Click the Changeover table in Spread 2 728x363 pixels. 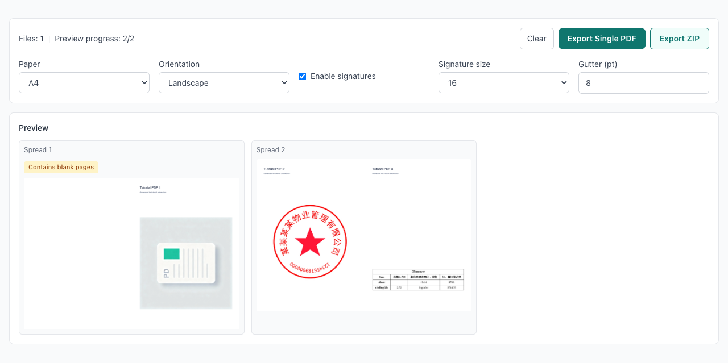click(418, 279)
